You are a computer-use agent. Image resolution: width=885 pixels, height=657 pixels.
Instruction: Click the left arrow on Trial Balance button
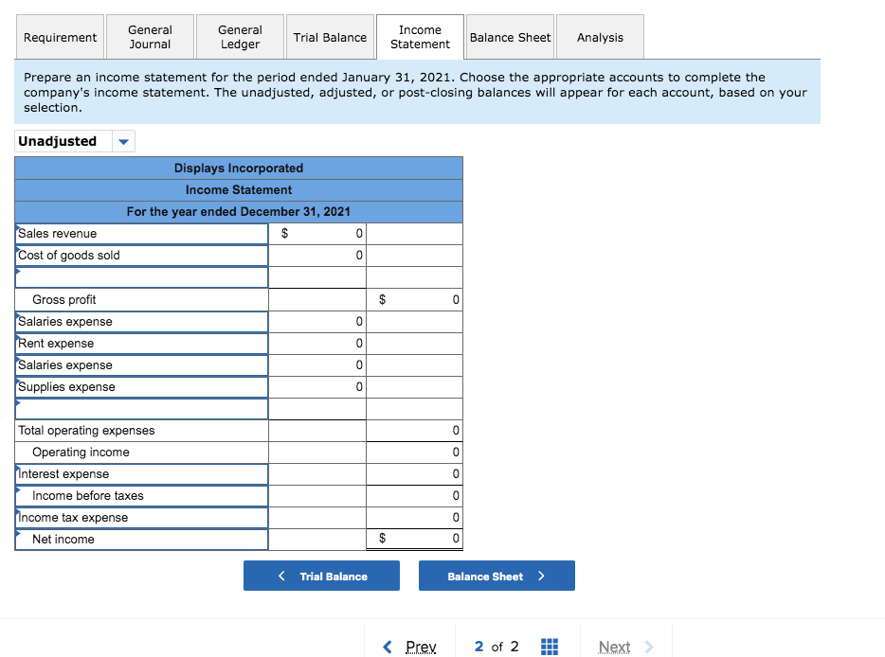tap(281, 576)
